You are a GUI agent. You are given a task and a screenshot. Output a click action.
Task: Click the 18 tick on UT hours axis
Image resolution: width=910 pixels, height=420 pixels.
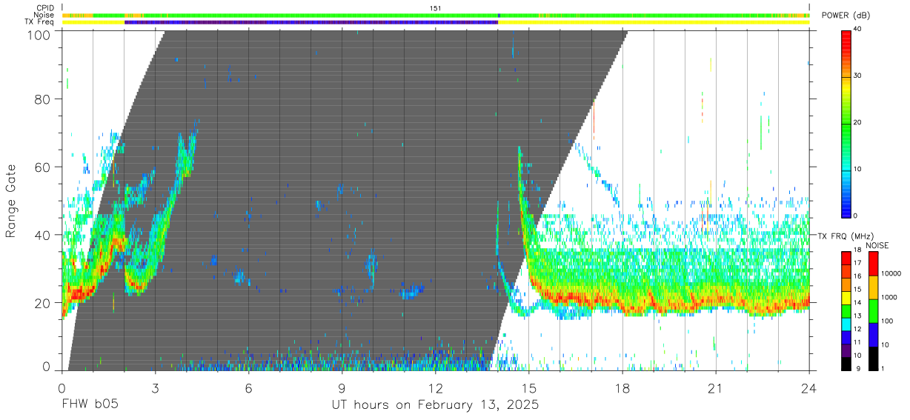(622, 387)
